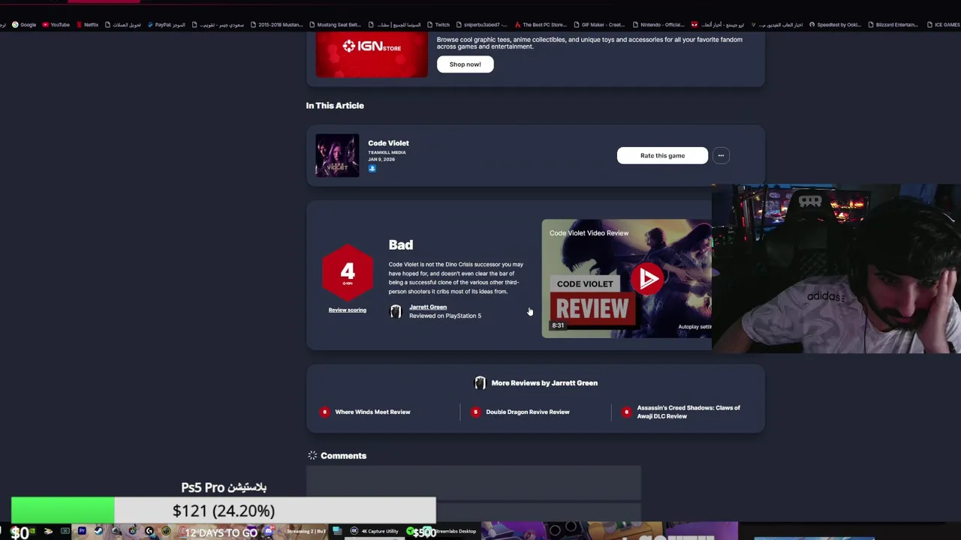Open the three-dots menu beside Rate this game
The width and height of the screenshot is (961, 540).
click(721, 155)
